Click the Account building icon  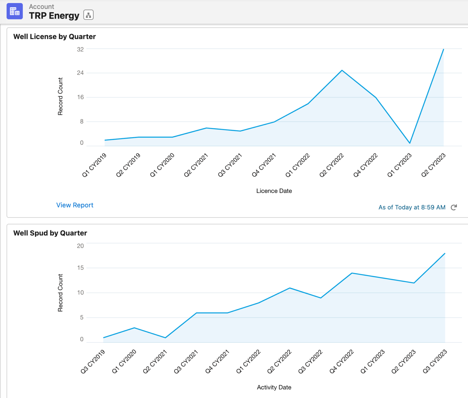pyautogui.click(x=15, y=11)
